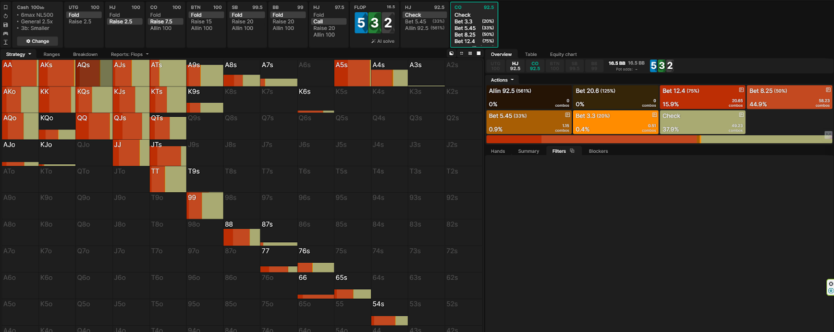Click the '6max NL500' settings text

[x=36, y=15]
